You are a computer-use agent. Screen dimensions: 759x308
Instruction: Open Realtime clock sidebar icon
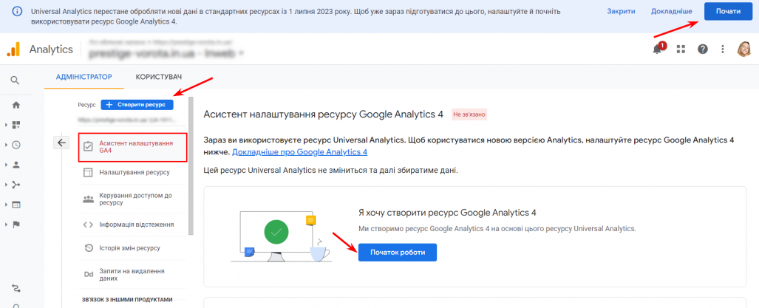coord(16,145)
